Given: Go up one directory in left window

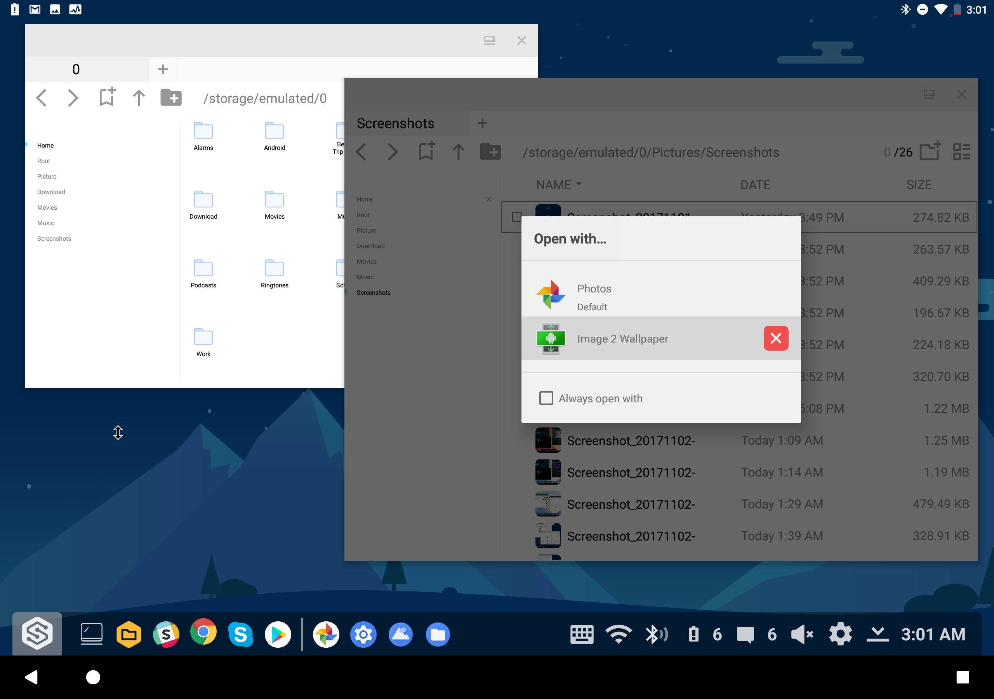Looking at the screenshot, I should click(x=139, y=98).
